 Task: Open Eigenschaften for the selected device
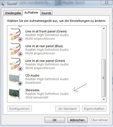pyautogui.click(x=94, y=109)
